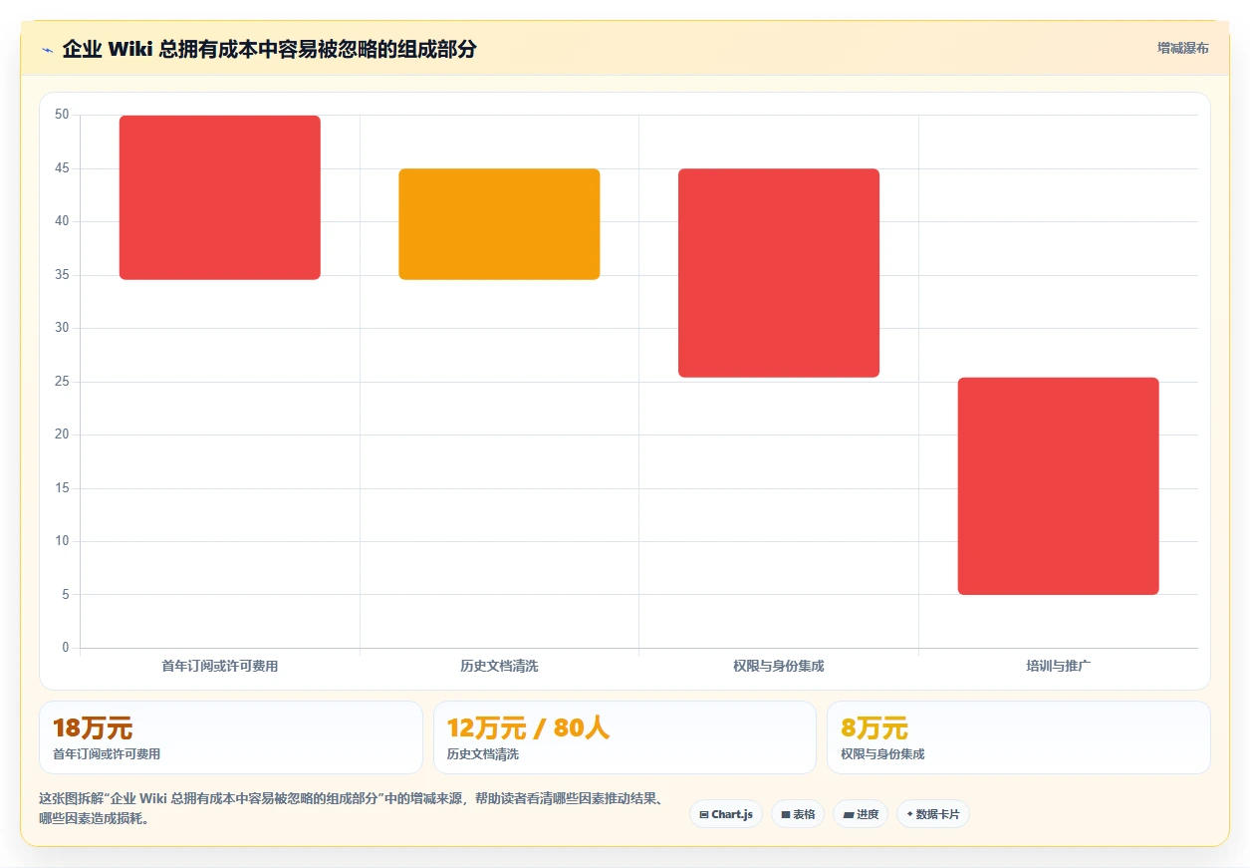Click the y-axis value 10
The image size is (1250, 868).
coord(62,541)
